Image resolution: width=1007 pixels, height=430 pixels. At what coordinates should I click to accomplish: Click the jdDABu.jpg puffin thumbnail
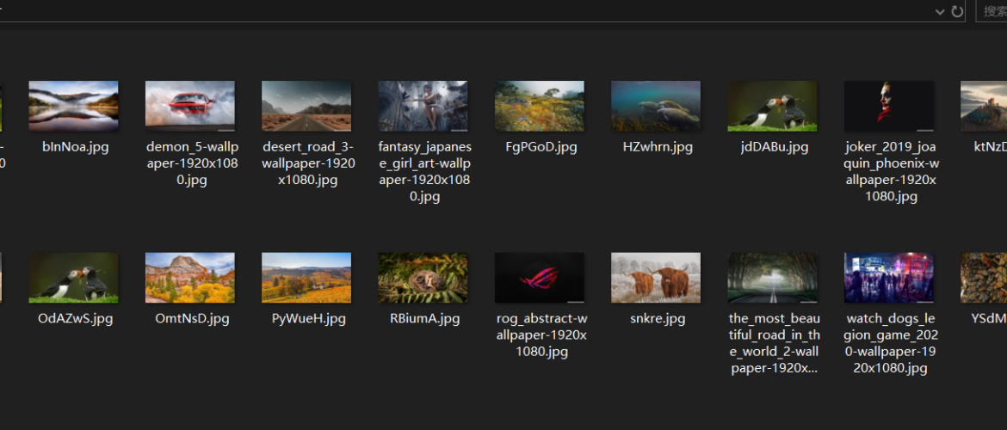(773, 107)
